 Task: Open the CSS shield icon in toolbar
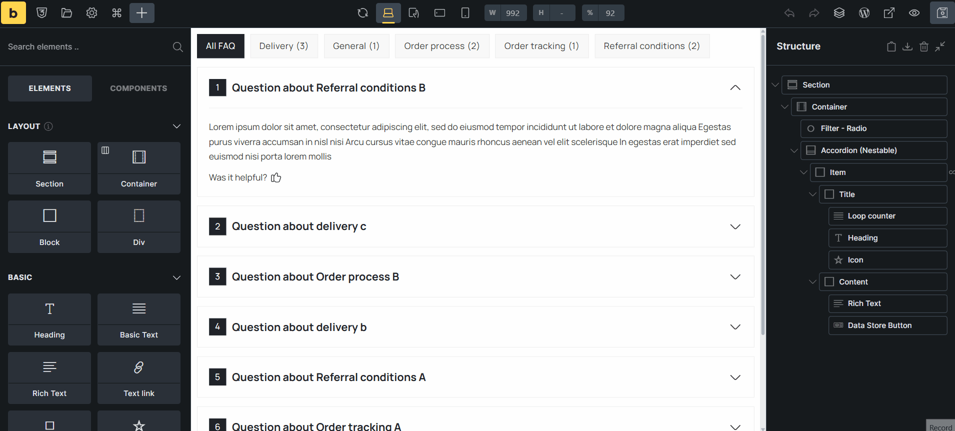[x=42, y=13]
